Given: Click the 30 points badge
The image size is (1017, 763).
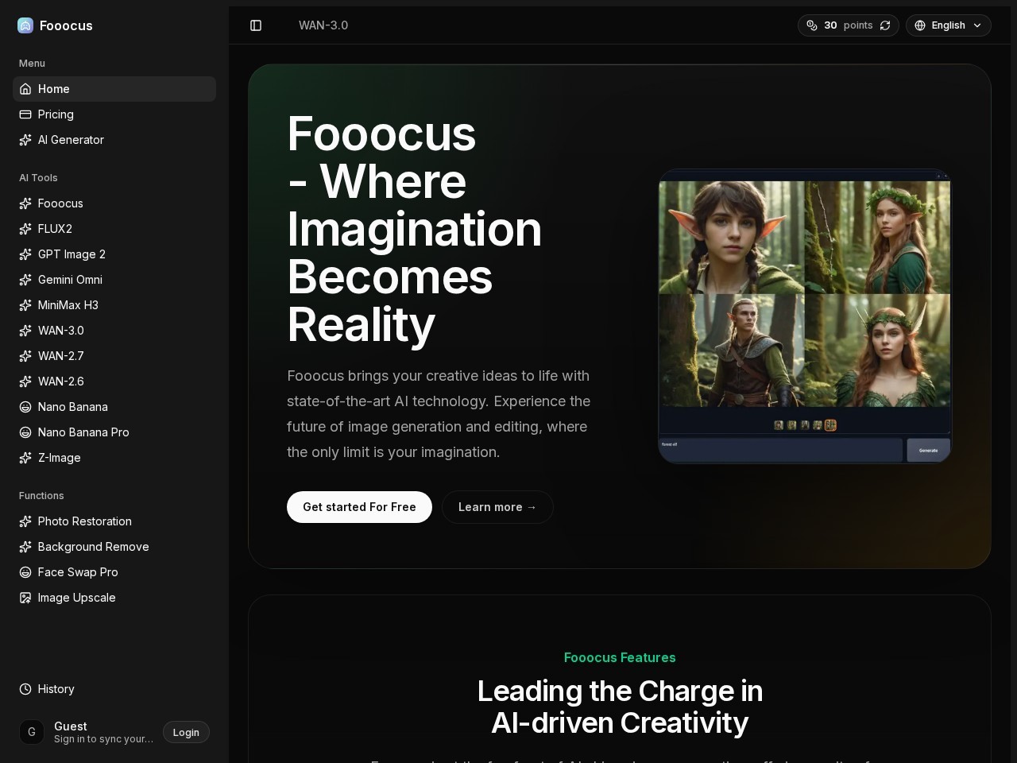Looking at the screenshot, I should tap(849, 25).
